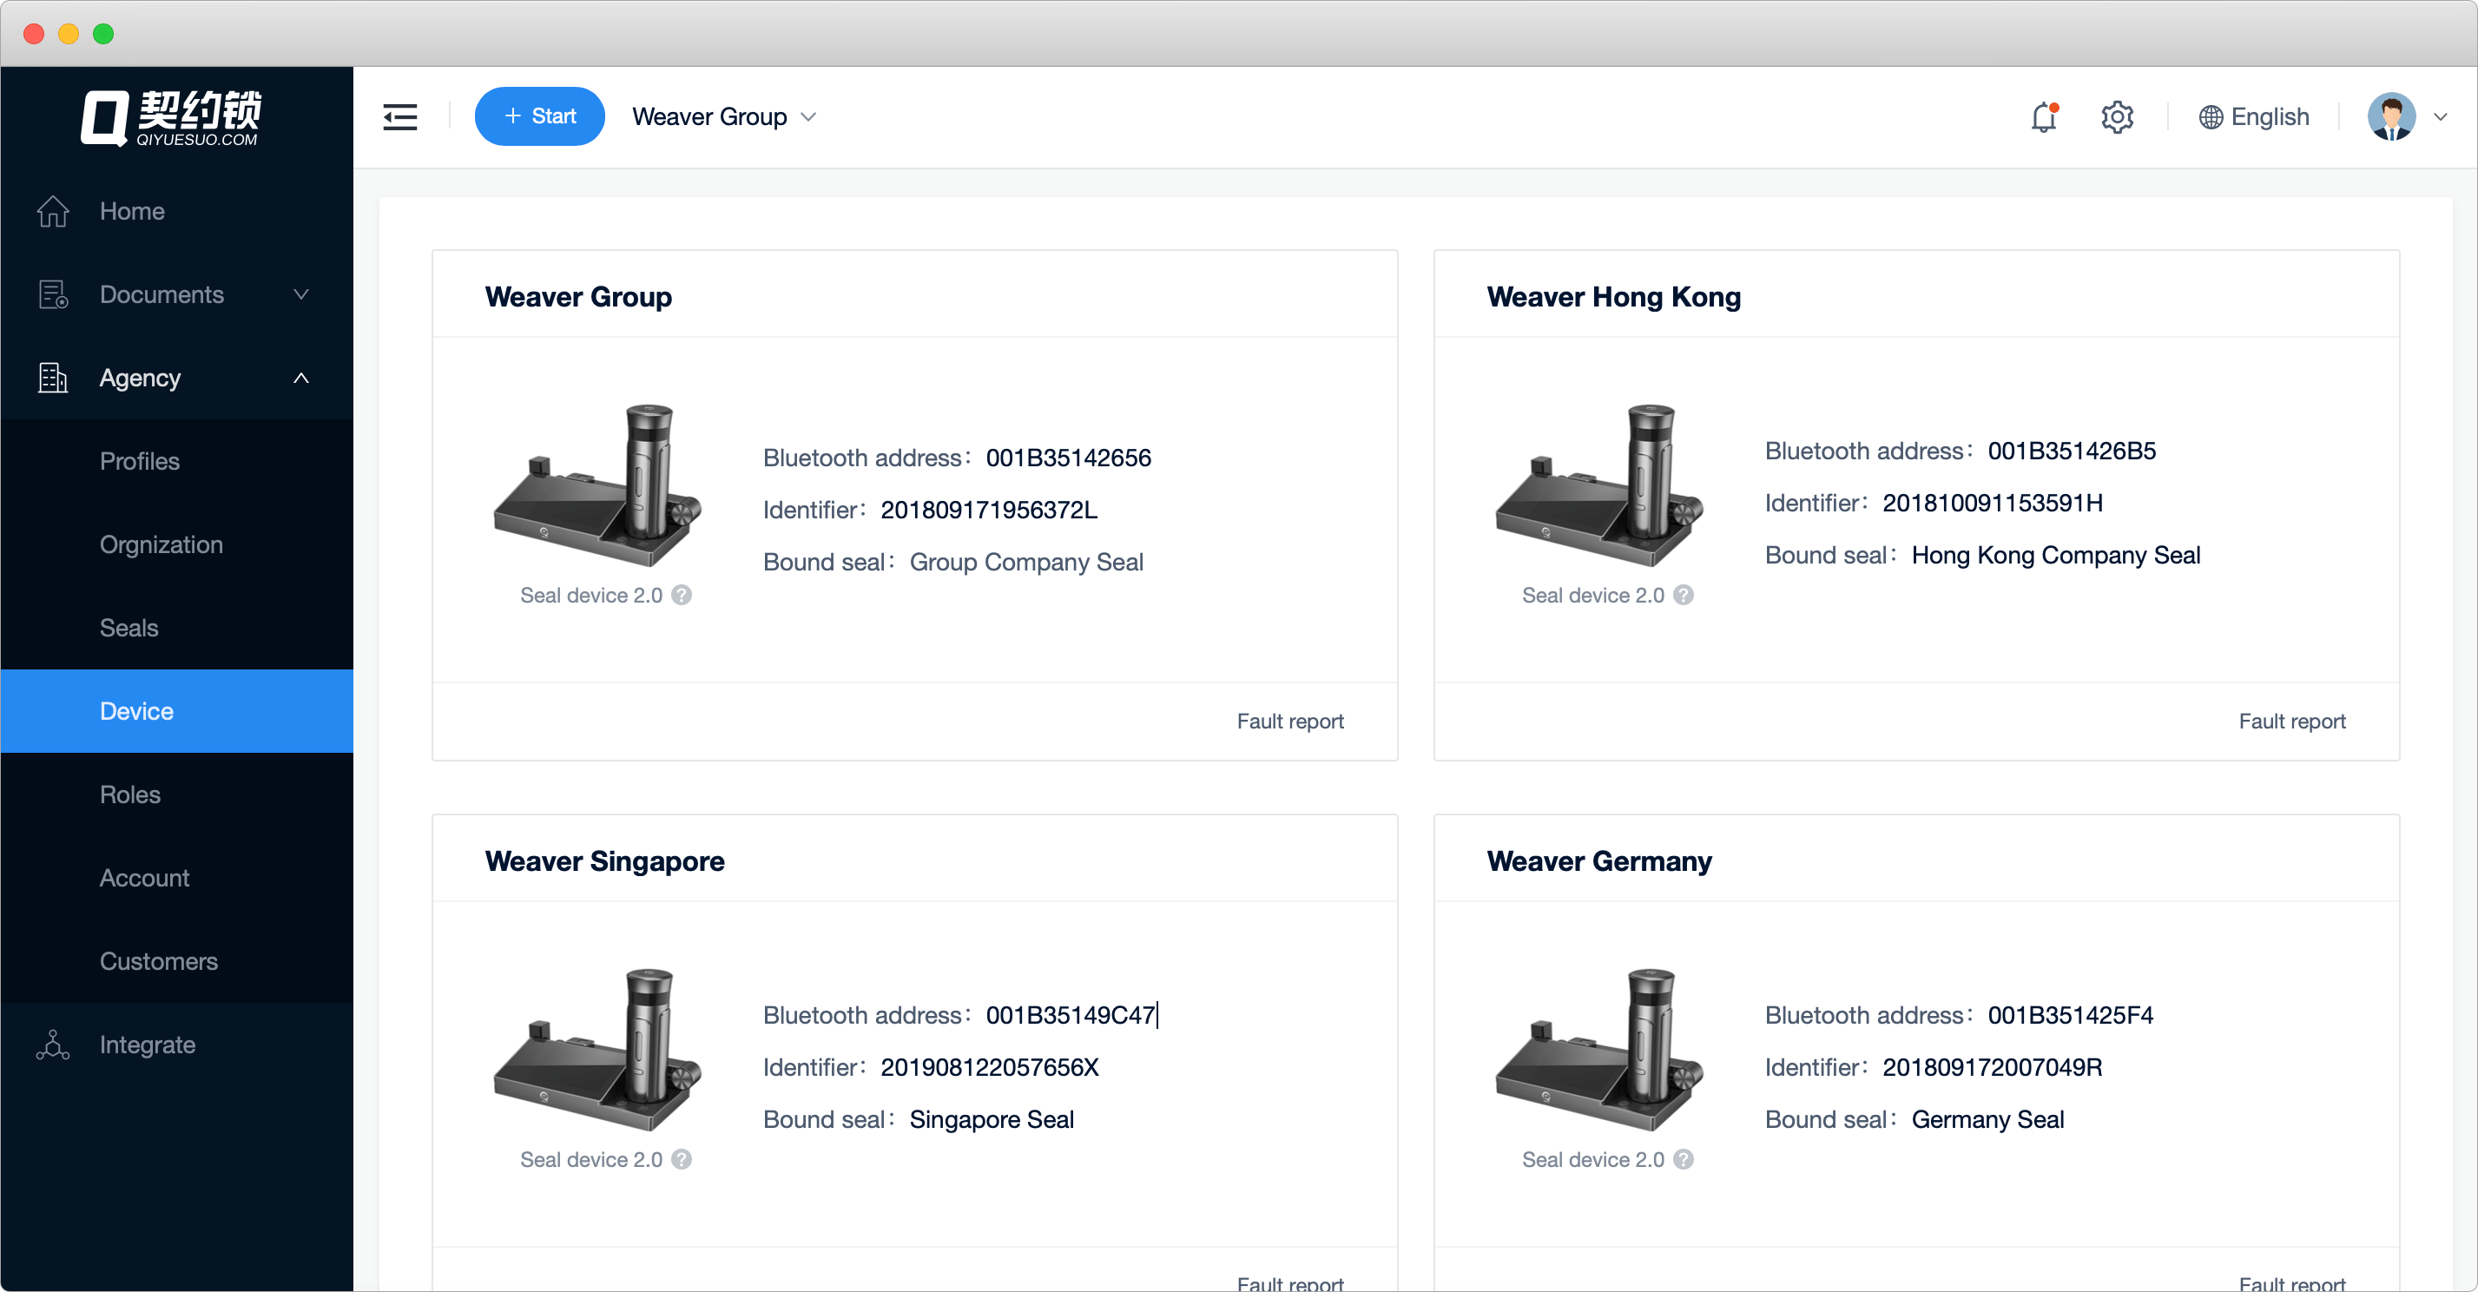This screenshot has width=2478, height=1292.
Task: Expand the Documents menu chevron
Action: pyautogui.click(x=301, y=294)
